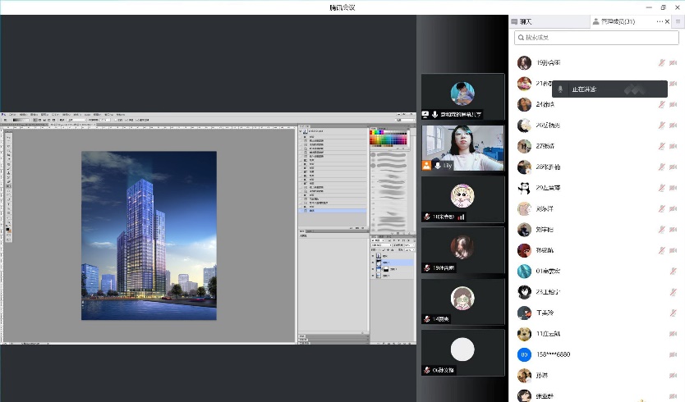Image resolution: width=685 pixels, height=402 pixels.
Task: Click the blank white avatar participant tile
Action: [x=463, y=352]
